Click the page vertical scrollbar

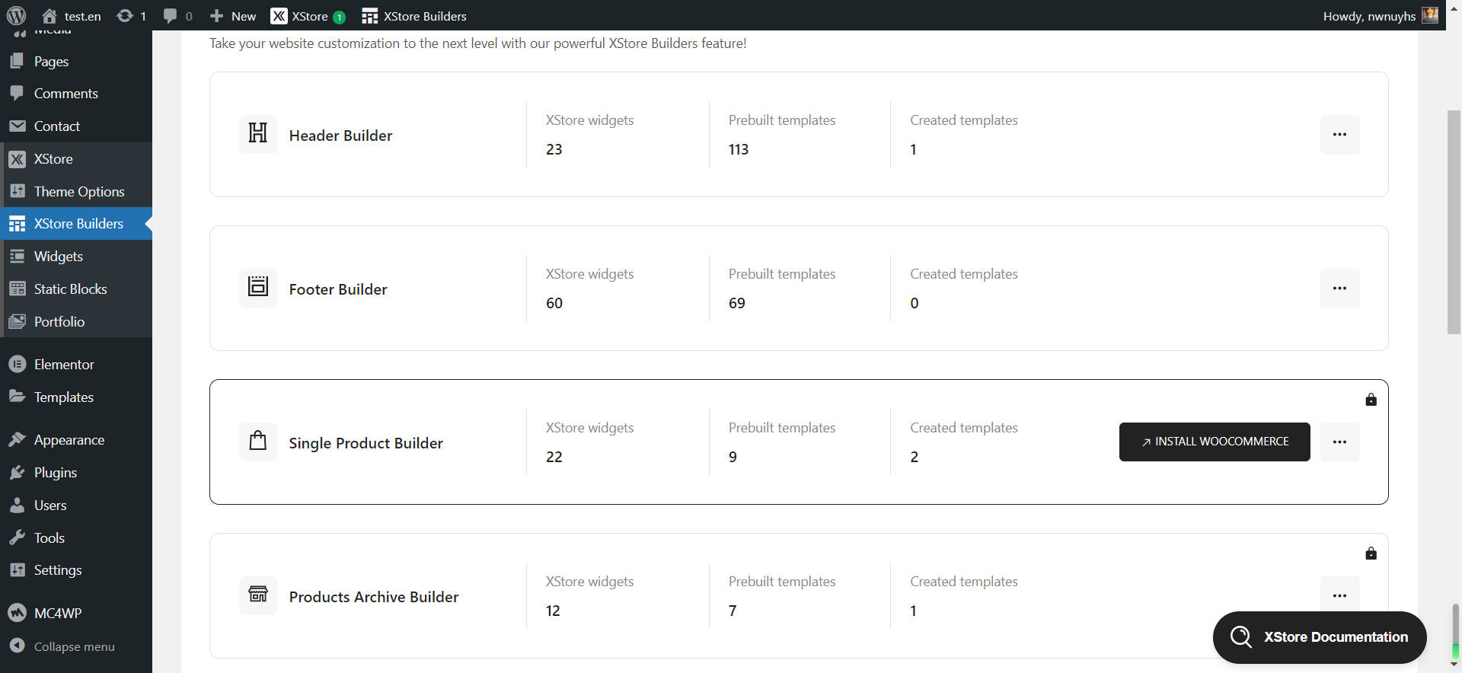(1454, 222)
